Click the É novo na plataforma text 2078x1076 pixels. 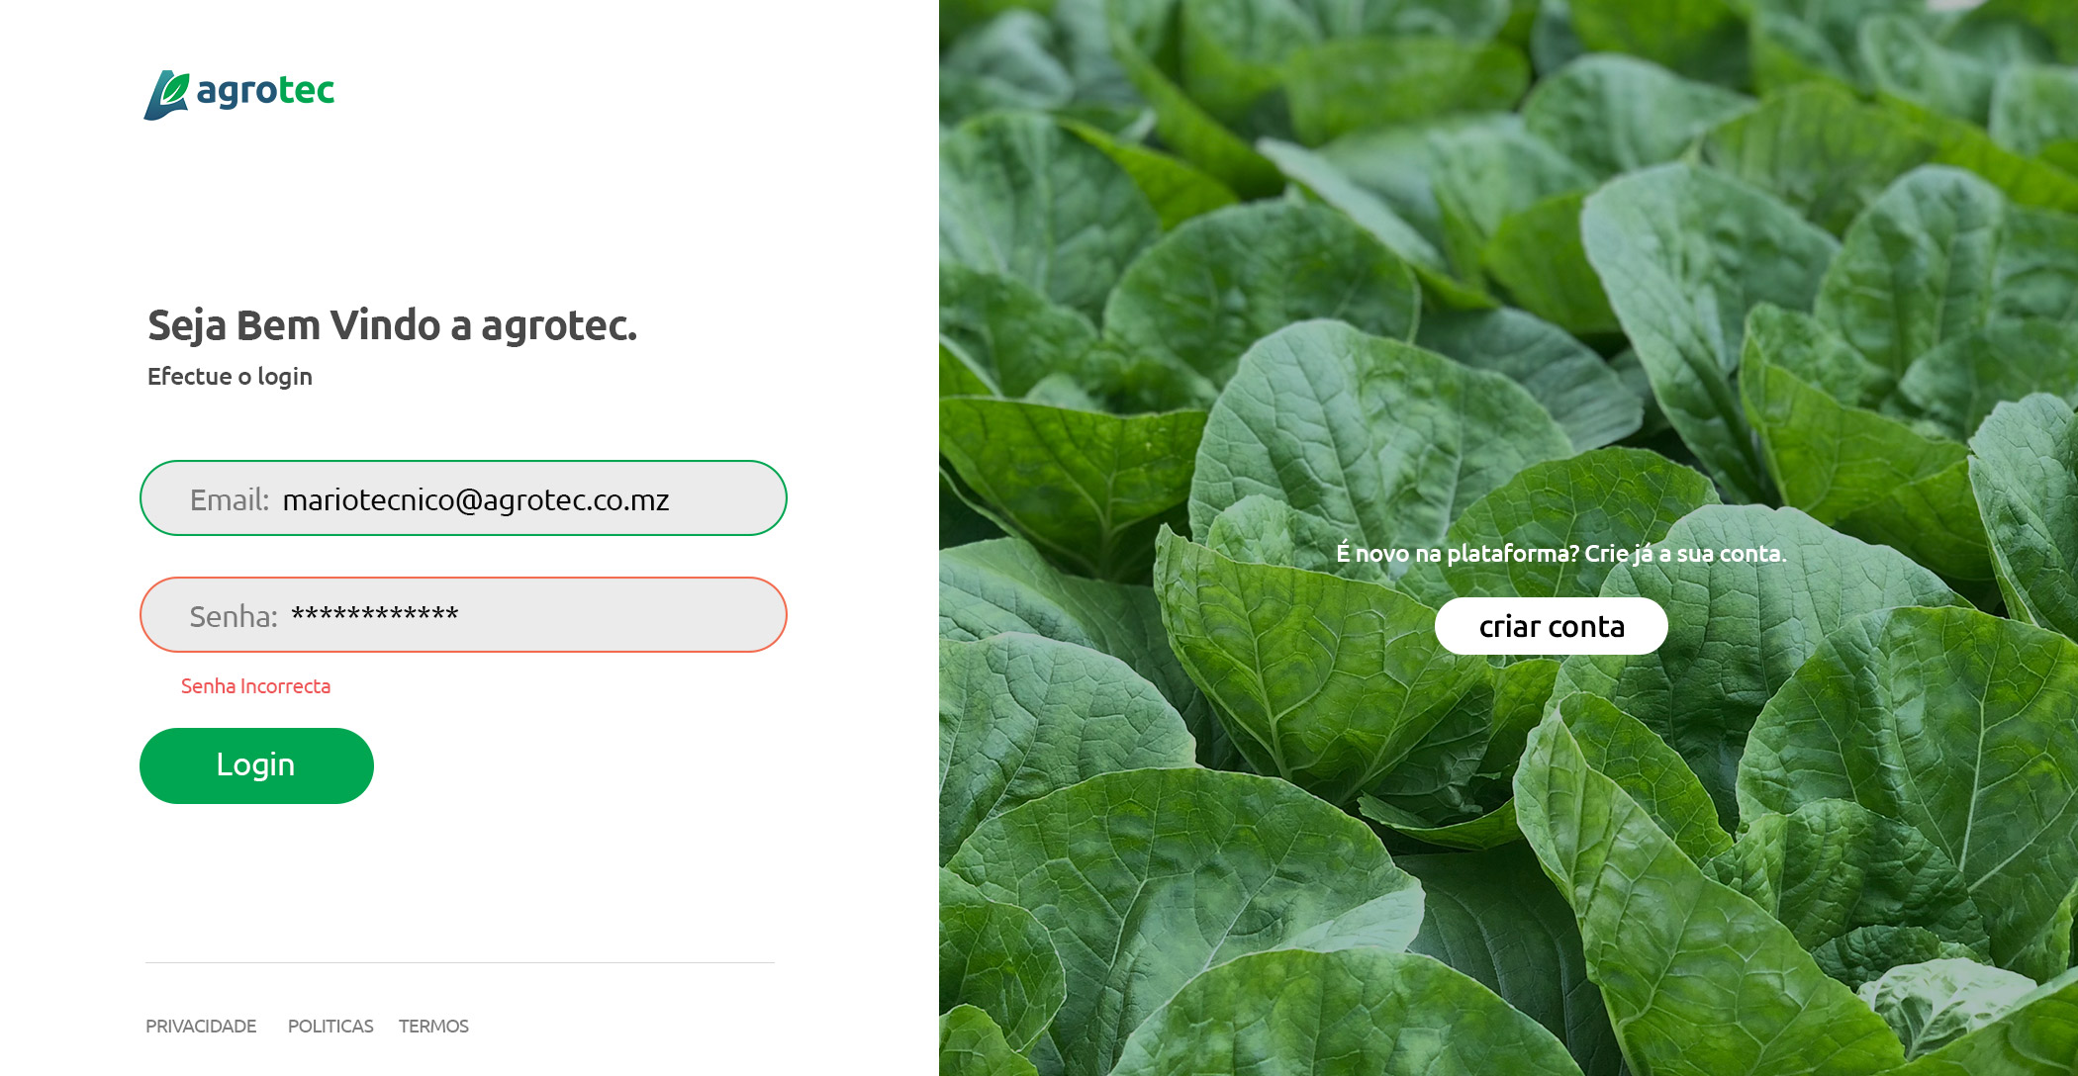click(x=1458, y=553)
